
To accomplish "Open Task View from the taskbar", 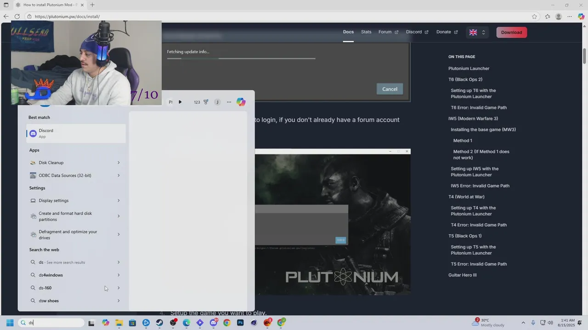I will tap(91, 323).
